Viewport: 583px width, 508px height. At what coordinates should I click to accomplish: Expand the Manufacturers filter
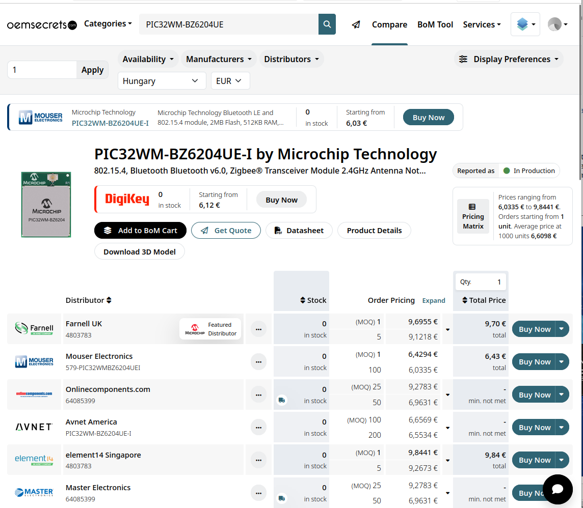[219, 59]
